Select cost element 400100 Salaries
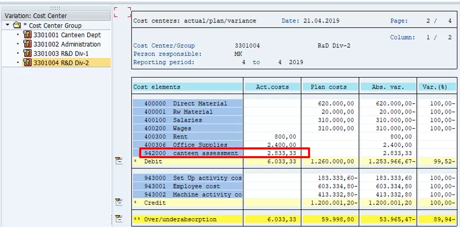 (187, 120)
